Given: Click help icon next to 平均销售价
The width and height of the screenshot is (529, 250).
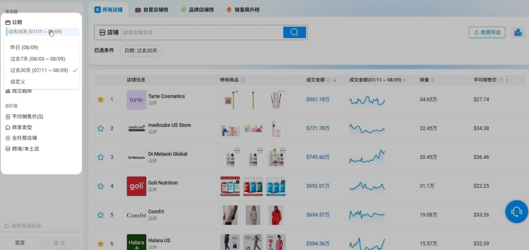Looking at the screenshot, I should (501, 80).
